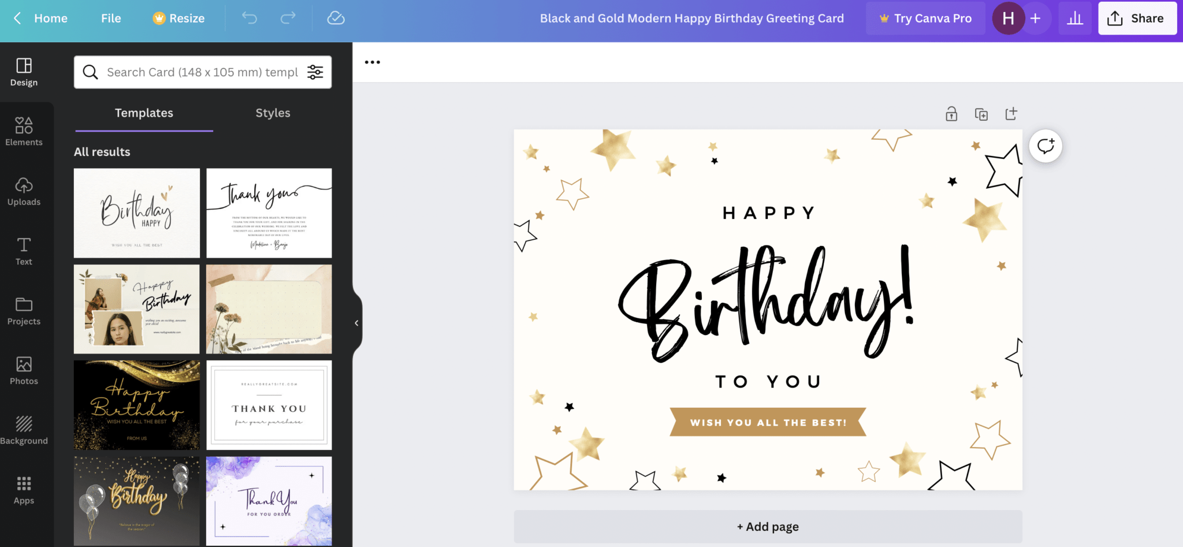Click the Share button

point(1137,18)
